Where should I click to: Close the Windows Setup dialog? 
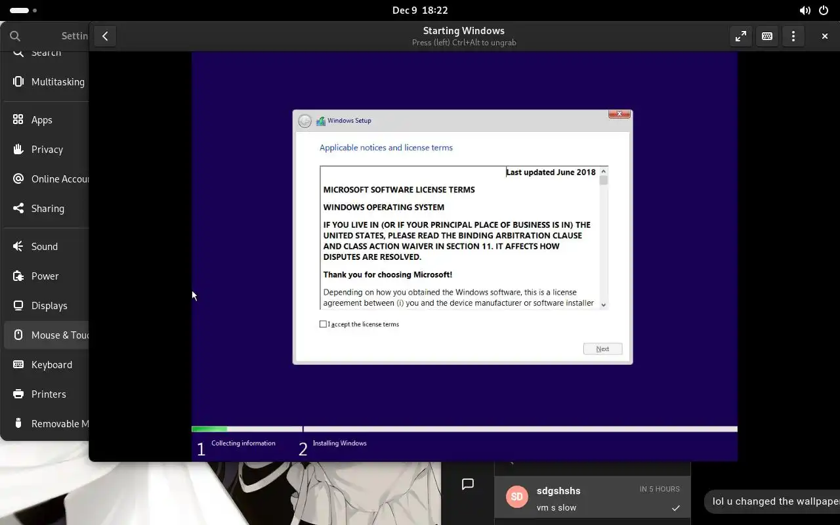pyautogui.click(x=619, y=114)
